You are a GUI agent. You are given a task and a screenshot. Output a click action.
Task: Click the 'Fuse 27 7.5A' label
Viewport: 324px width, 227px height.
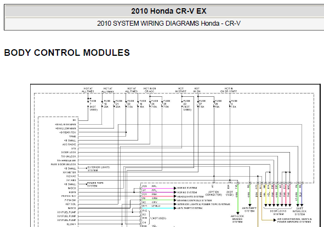click(202, 104)
